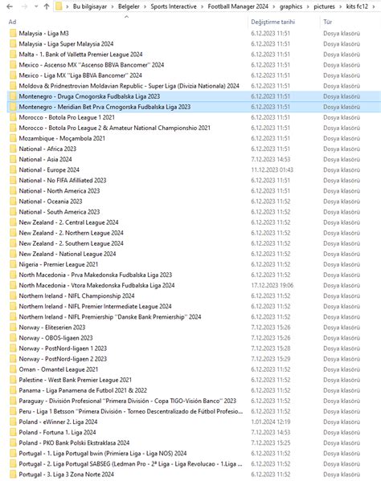The image size is (381, 481).
Task: Click folder icon of 'Montenegro - Druga Crnogorska Fudbalska Liga 2023'
Action: 13,96
